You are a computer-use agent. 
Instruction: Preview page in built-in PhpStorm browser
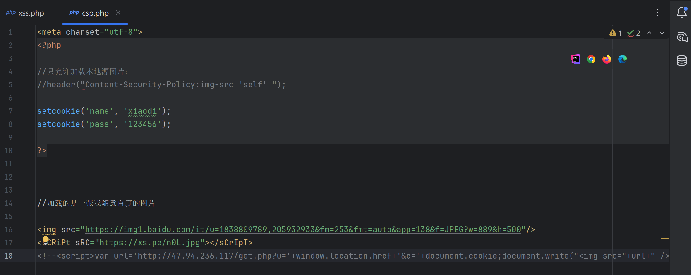click(x=575, y=59)
